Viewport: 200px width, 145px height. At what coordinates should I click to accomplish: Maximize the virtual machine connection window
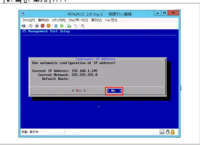[164, 13]
